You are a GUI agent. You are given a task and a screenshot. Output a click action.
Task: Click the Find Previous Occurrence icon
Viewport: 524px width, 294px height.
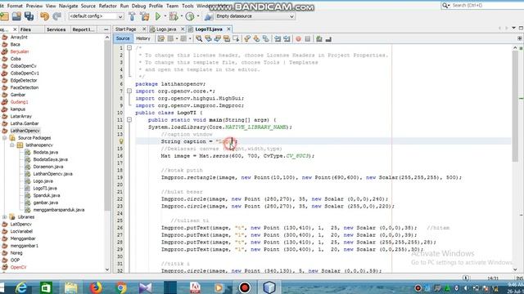(208, 38)
